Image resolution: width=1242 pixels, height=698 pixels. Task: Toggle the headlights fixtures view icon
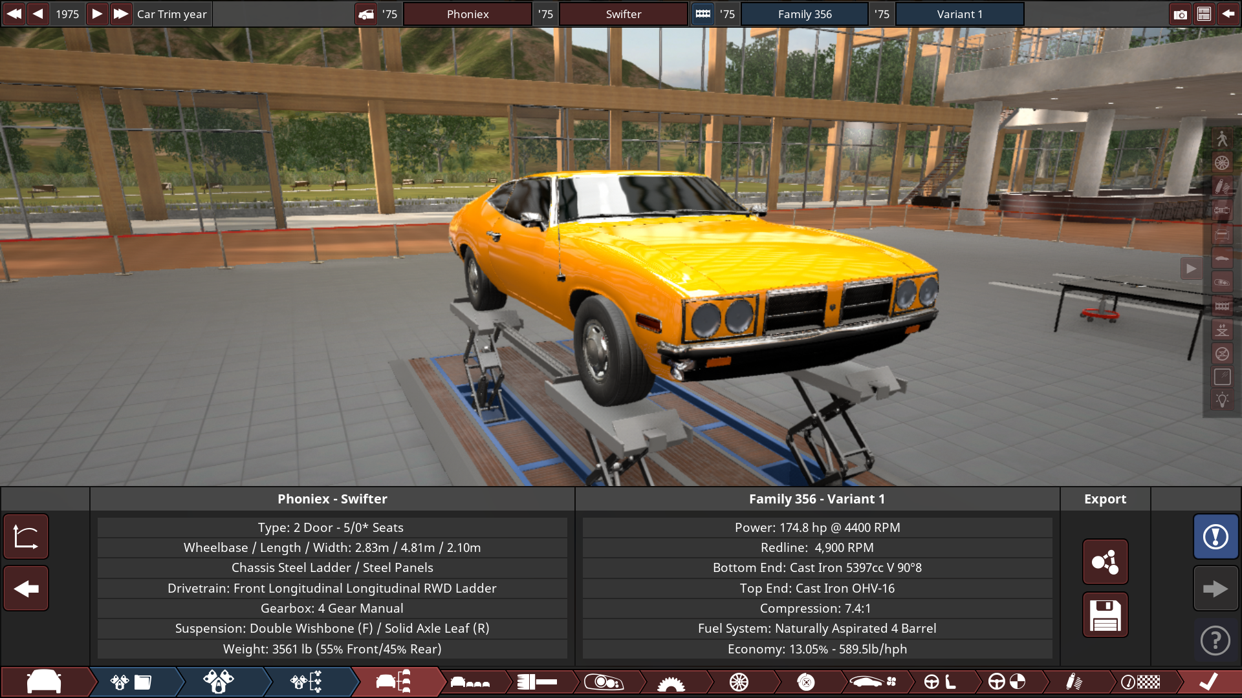tap(1222, 282)
